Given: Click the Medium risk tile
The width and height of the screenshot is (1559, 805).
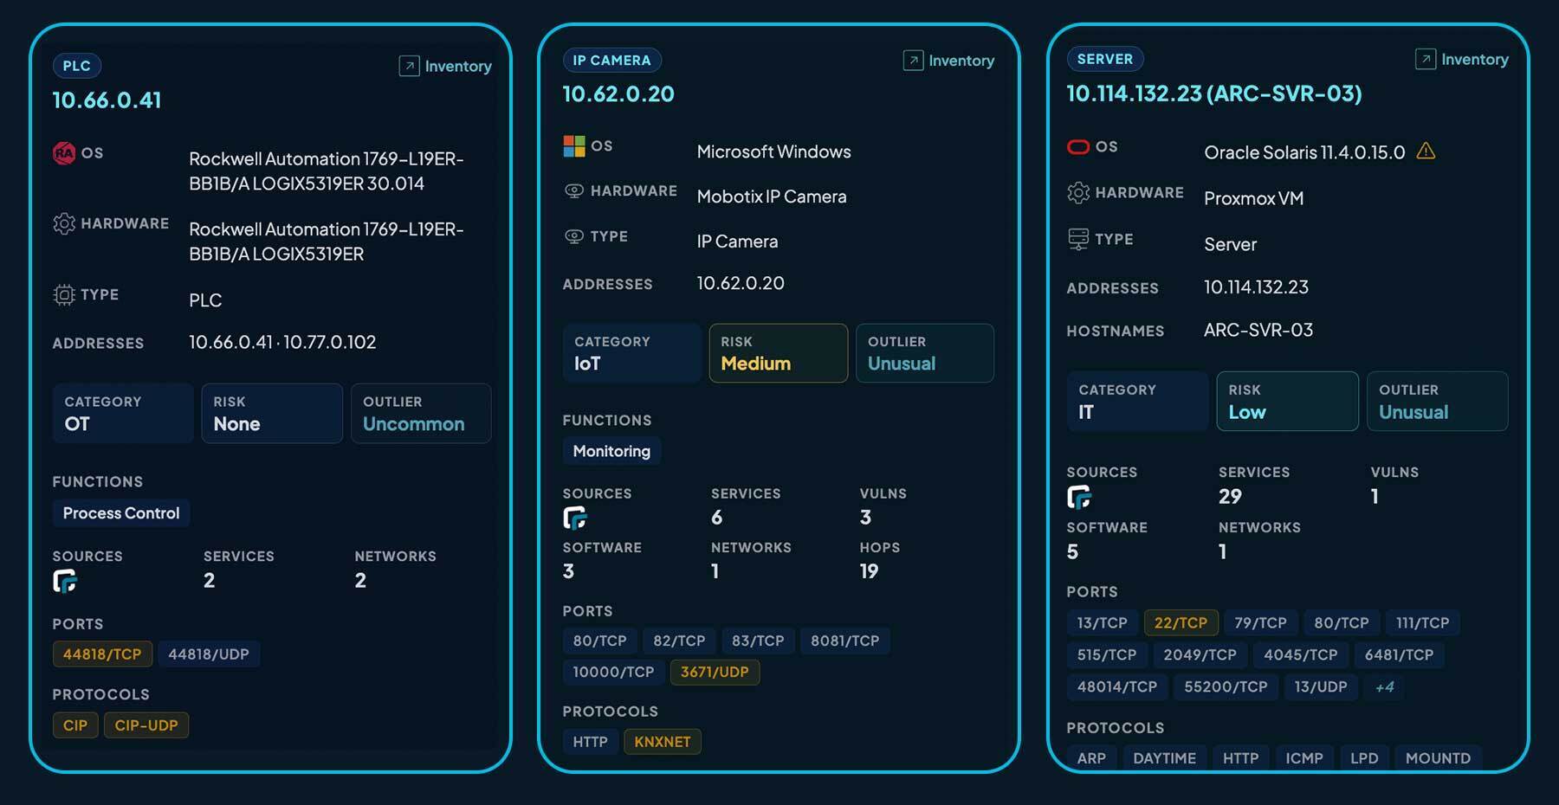Looking at the screenshot, I should point(778,353).
